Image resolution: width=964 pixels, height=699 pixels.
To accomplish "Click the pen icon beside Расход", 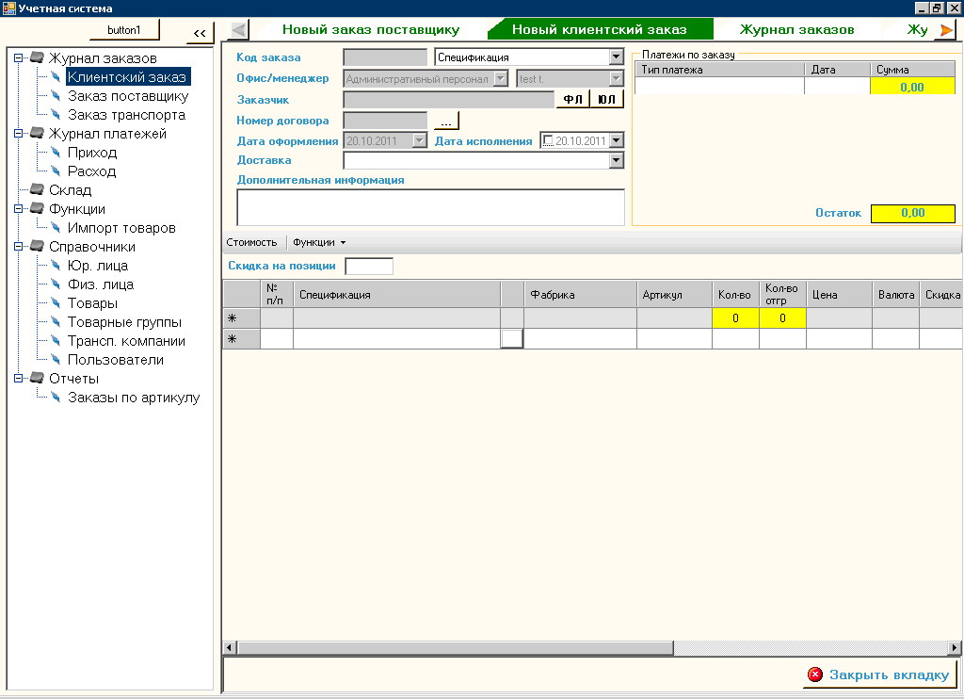I will [56, 171].
